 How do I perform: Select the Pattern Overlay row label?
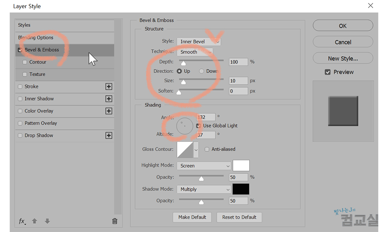point(41,123)
